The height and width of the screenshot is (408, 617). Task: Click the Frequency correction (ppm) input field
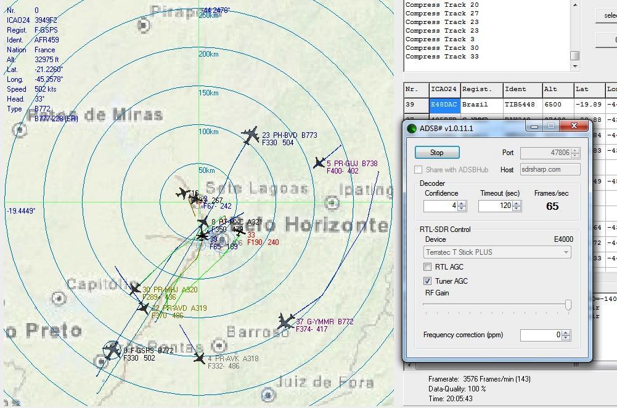(x=541, y=335)
